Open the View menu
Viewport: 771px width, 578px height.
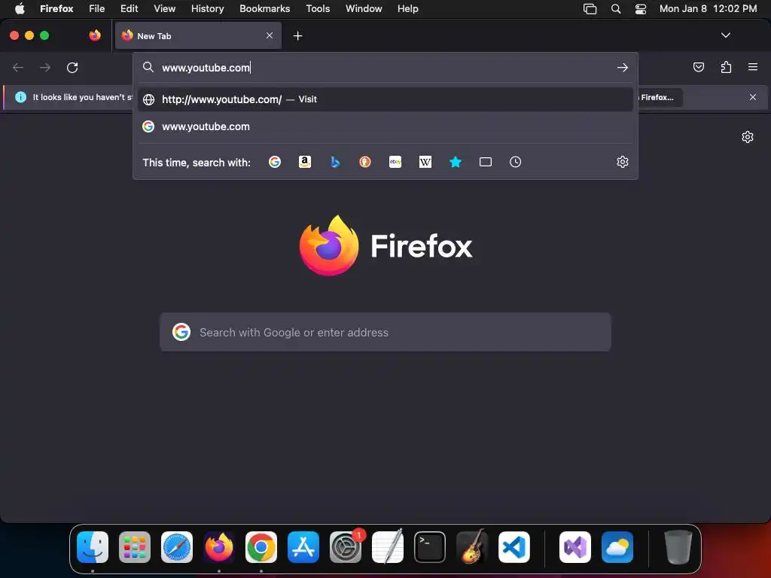165,8
